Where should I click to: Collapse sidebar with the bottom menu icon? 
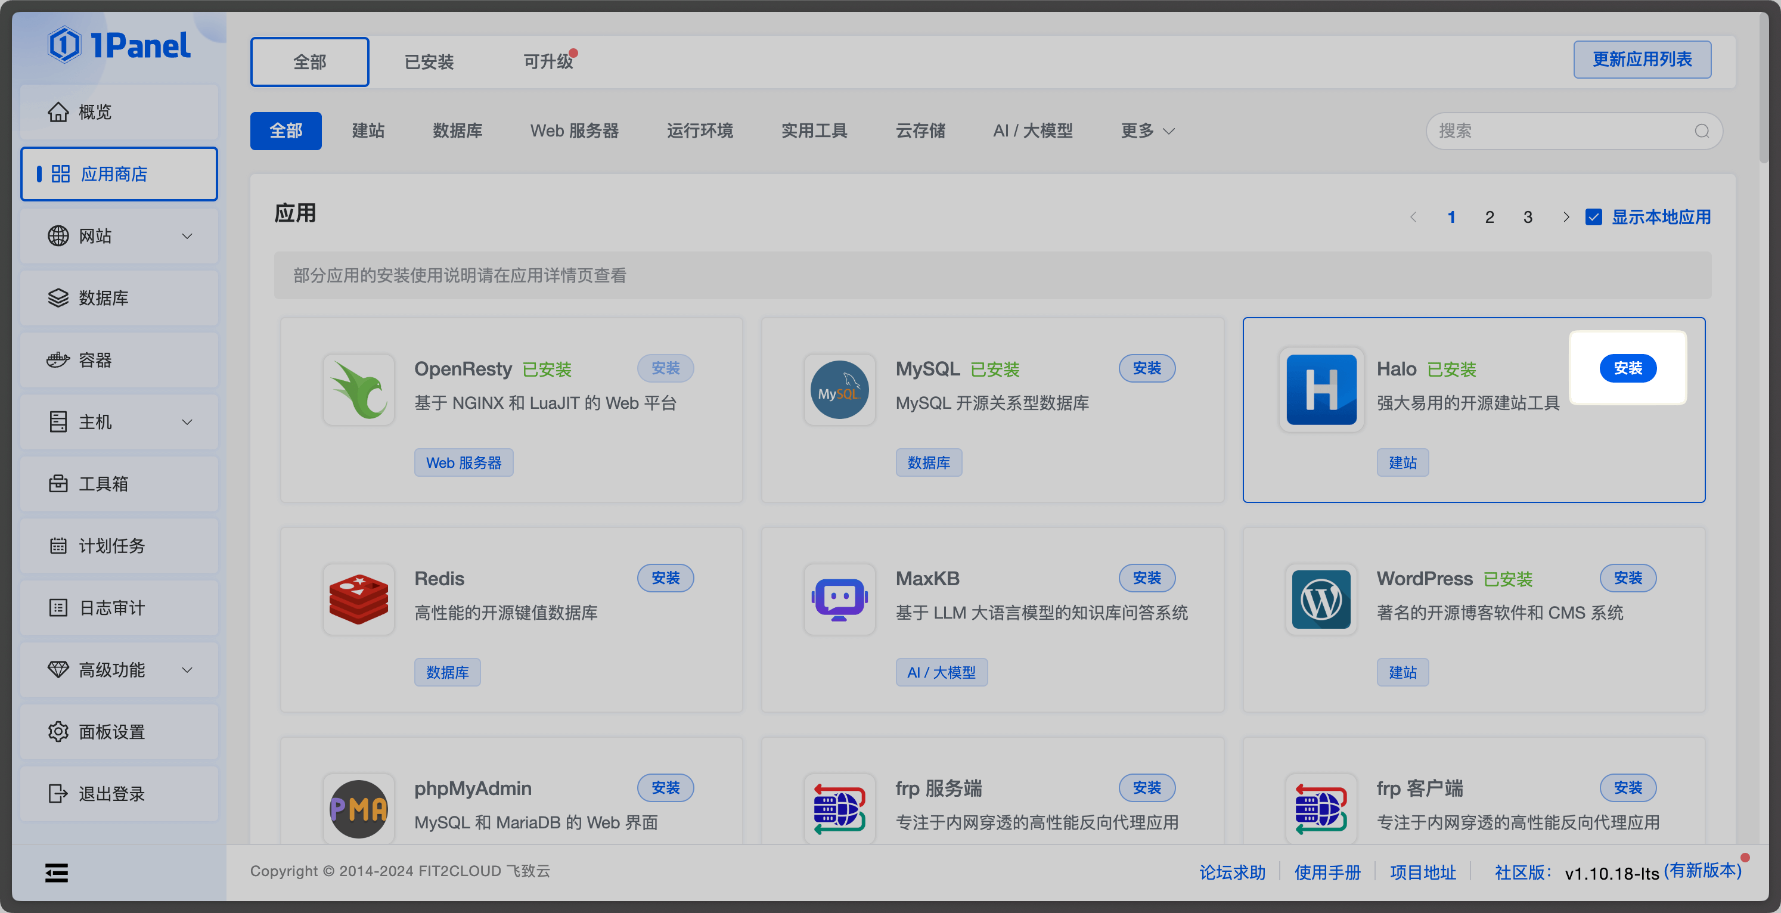click(x=57, y=873)
